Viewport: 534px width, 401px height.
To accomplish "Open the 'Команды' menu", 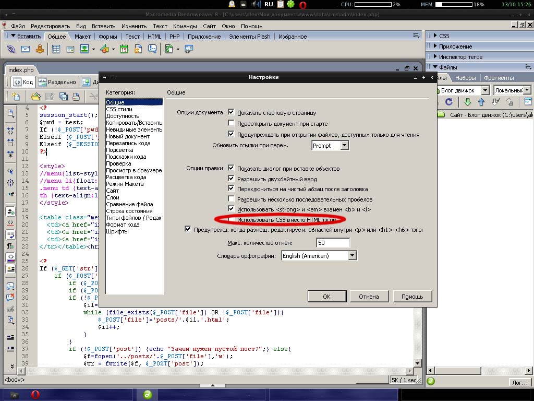I will point(185,26).
